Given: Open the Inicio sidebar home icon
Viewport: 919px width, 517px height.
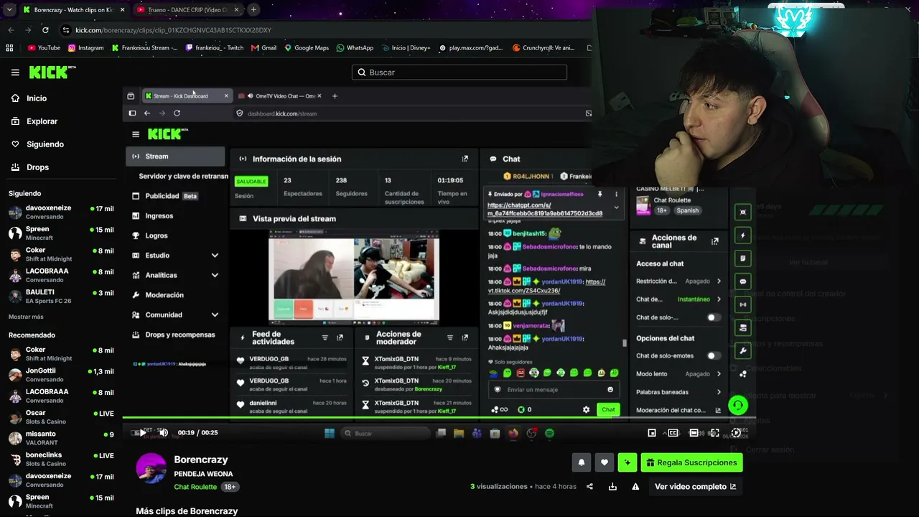Looking at the screenshot, I should pos(15,98).
